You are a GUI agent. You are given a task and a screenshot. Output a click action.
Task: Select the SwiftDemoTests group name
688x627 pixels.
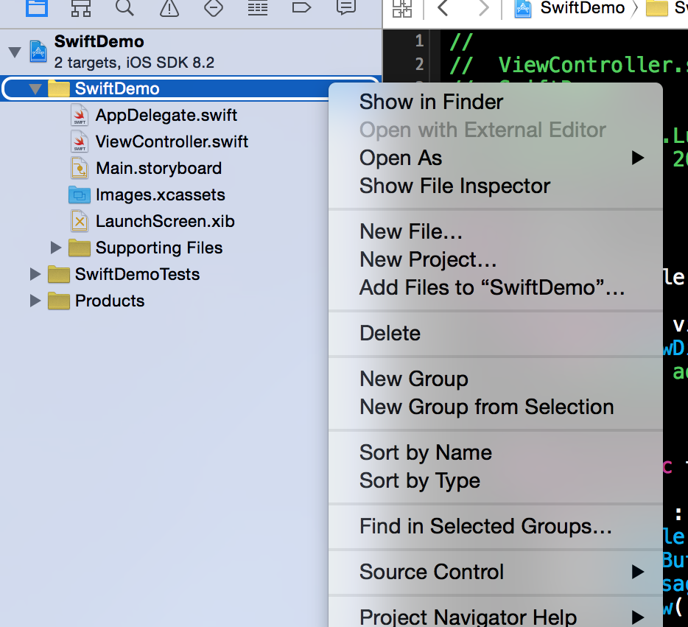pos(137,275)
